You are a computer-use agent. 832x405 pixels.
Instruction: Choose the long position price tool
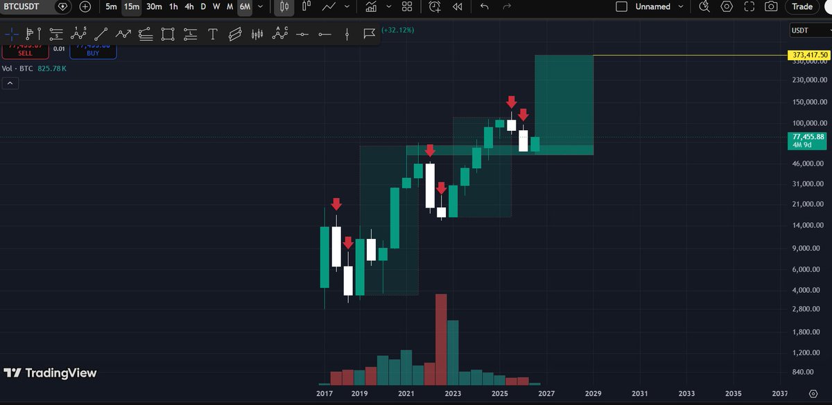190,33
